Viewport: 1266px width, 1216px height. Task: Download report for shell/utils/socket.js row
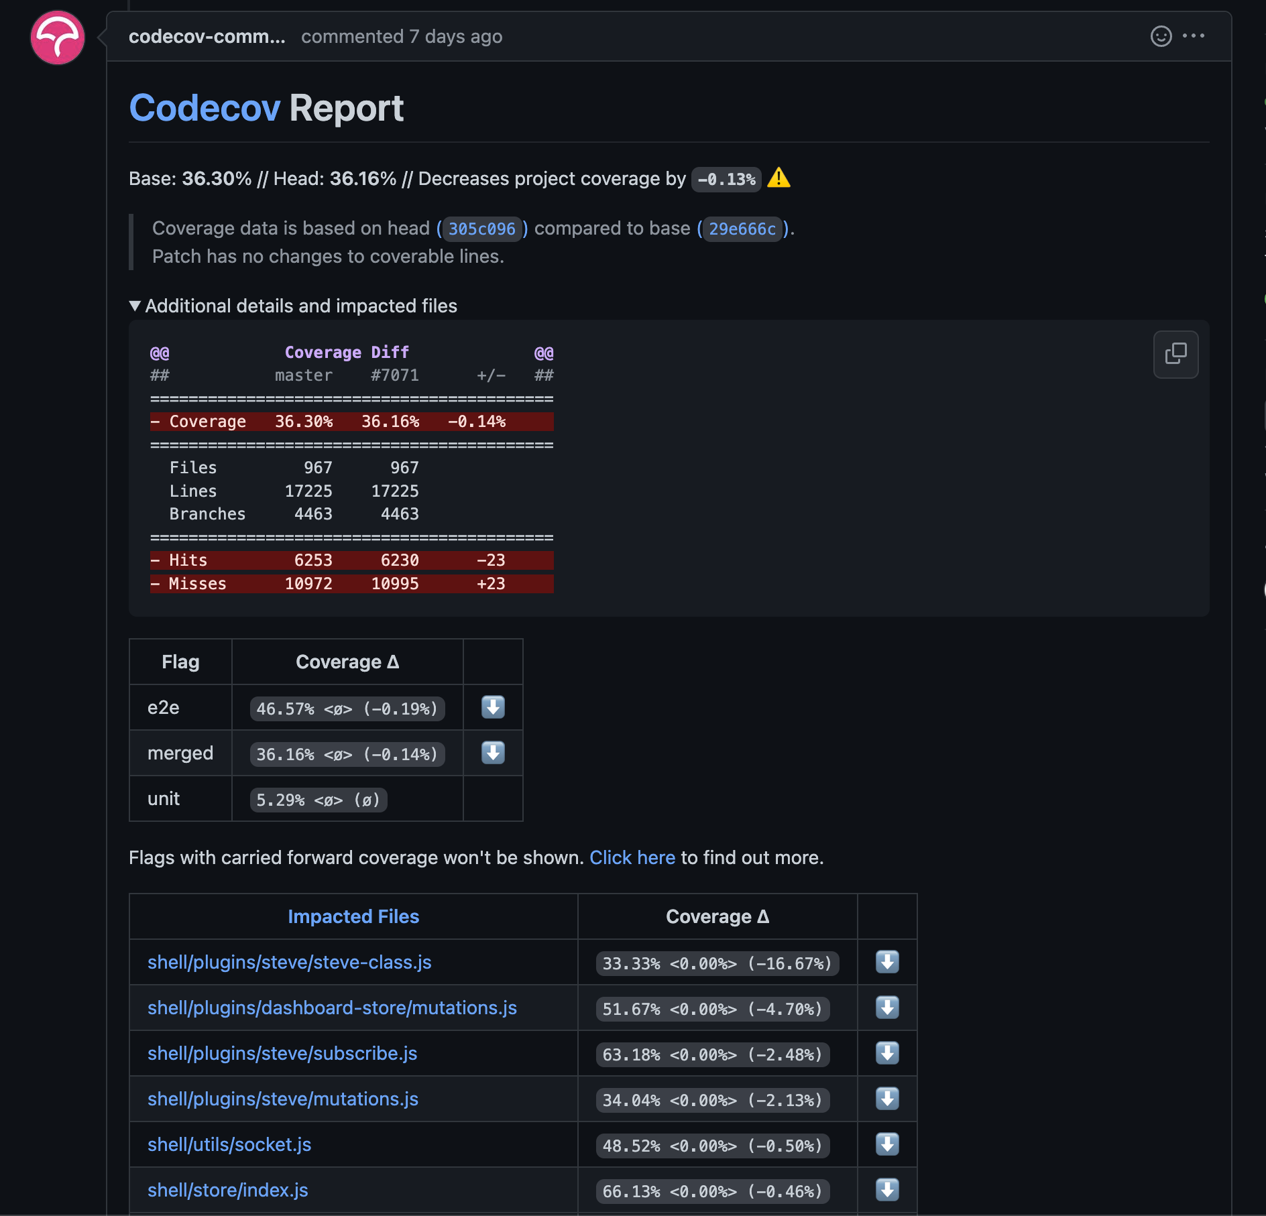tap(887, 1145)
